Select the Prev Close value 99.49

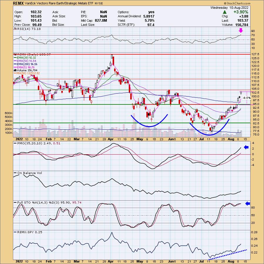37,25
